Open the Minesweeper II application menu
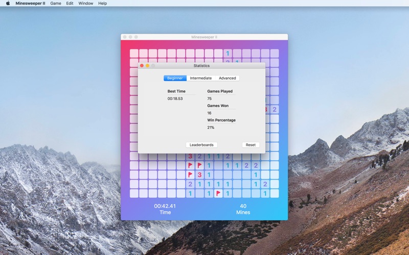 [30, 4]
